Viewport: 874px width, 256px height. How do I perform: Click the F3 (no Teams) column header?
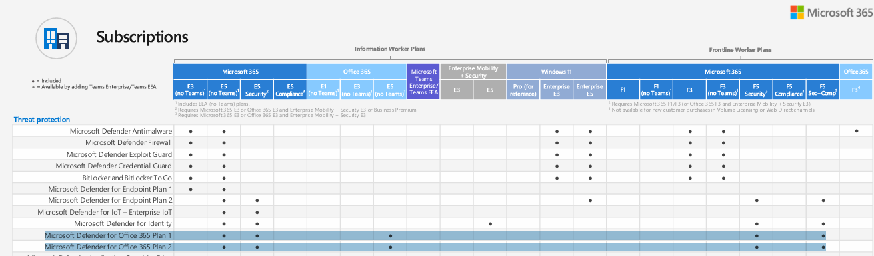pyautogui.click(x=723, y=90)
